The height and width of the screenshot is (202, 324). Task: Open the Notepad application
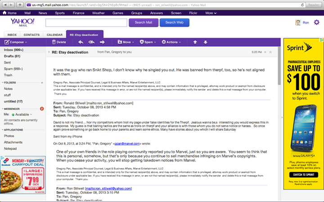tap(10, 149)
